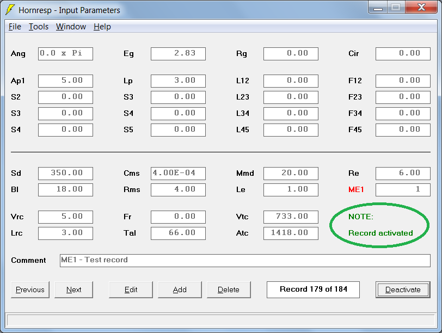Screen dimensions: 442x333
Task: Select the Bl field showing 18.00
Action: tap(65, 189)
